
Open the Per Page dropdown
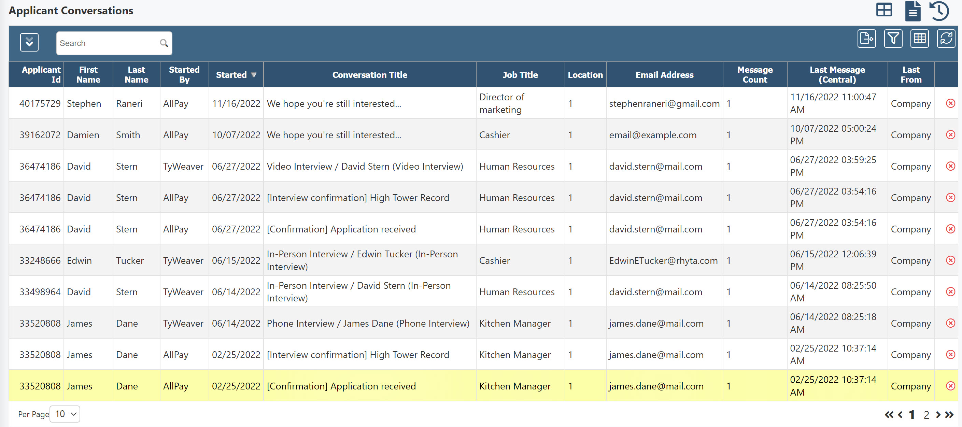(x=65, y=414)
